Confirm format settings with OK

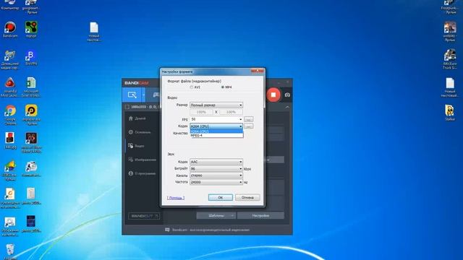tap(220, 197)
